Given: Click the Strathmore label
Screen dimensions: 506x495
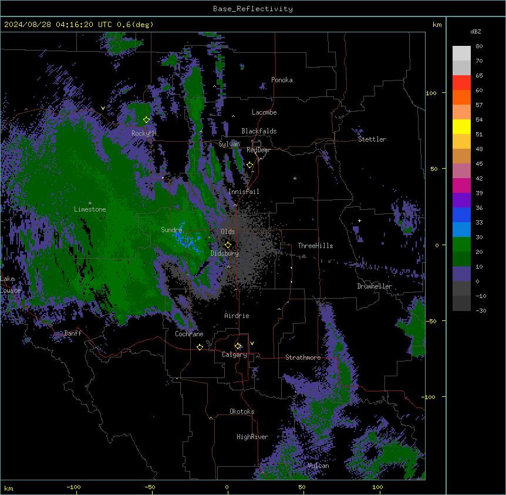Looking at the screenshot, I should click(x=303, y=357).
